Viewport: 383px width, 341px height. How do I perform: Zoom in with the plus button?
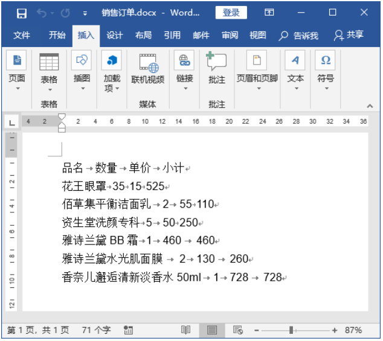pyautogui.click(x=335, y=331)
